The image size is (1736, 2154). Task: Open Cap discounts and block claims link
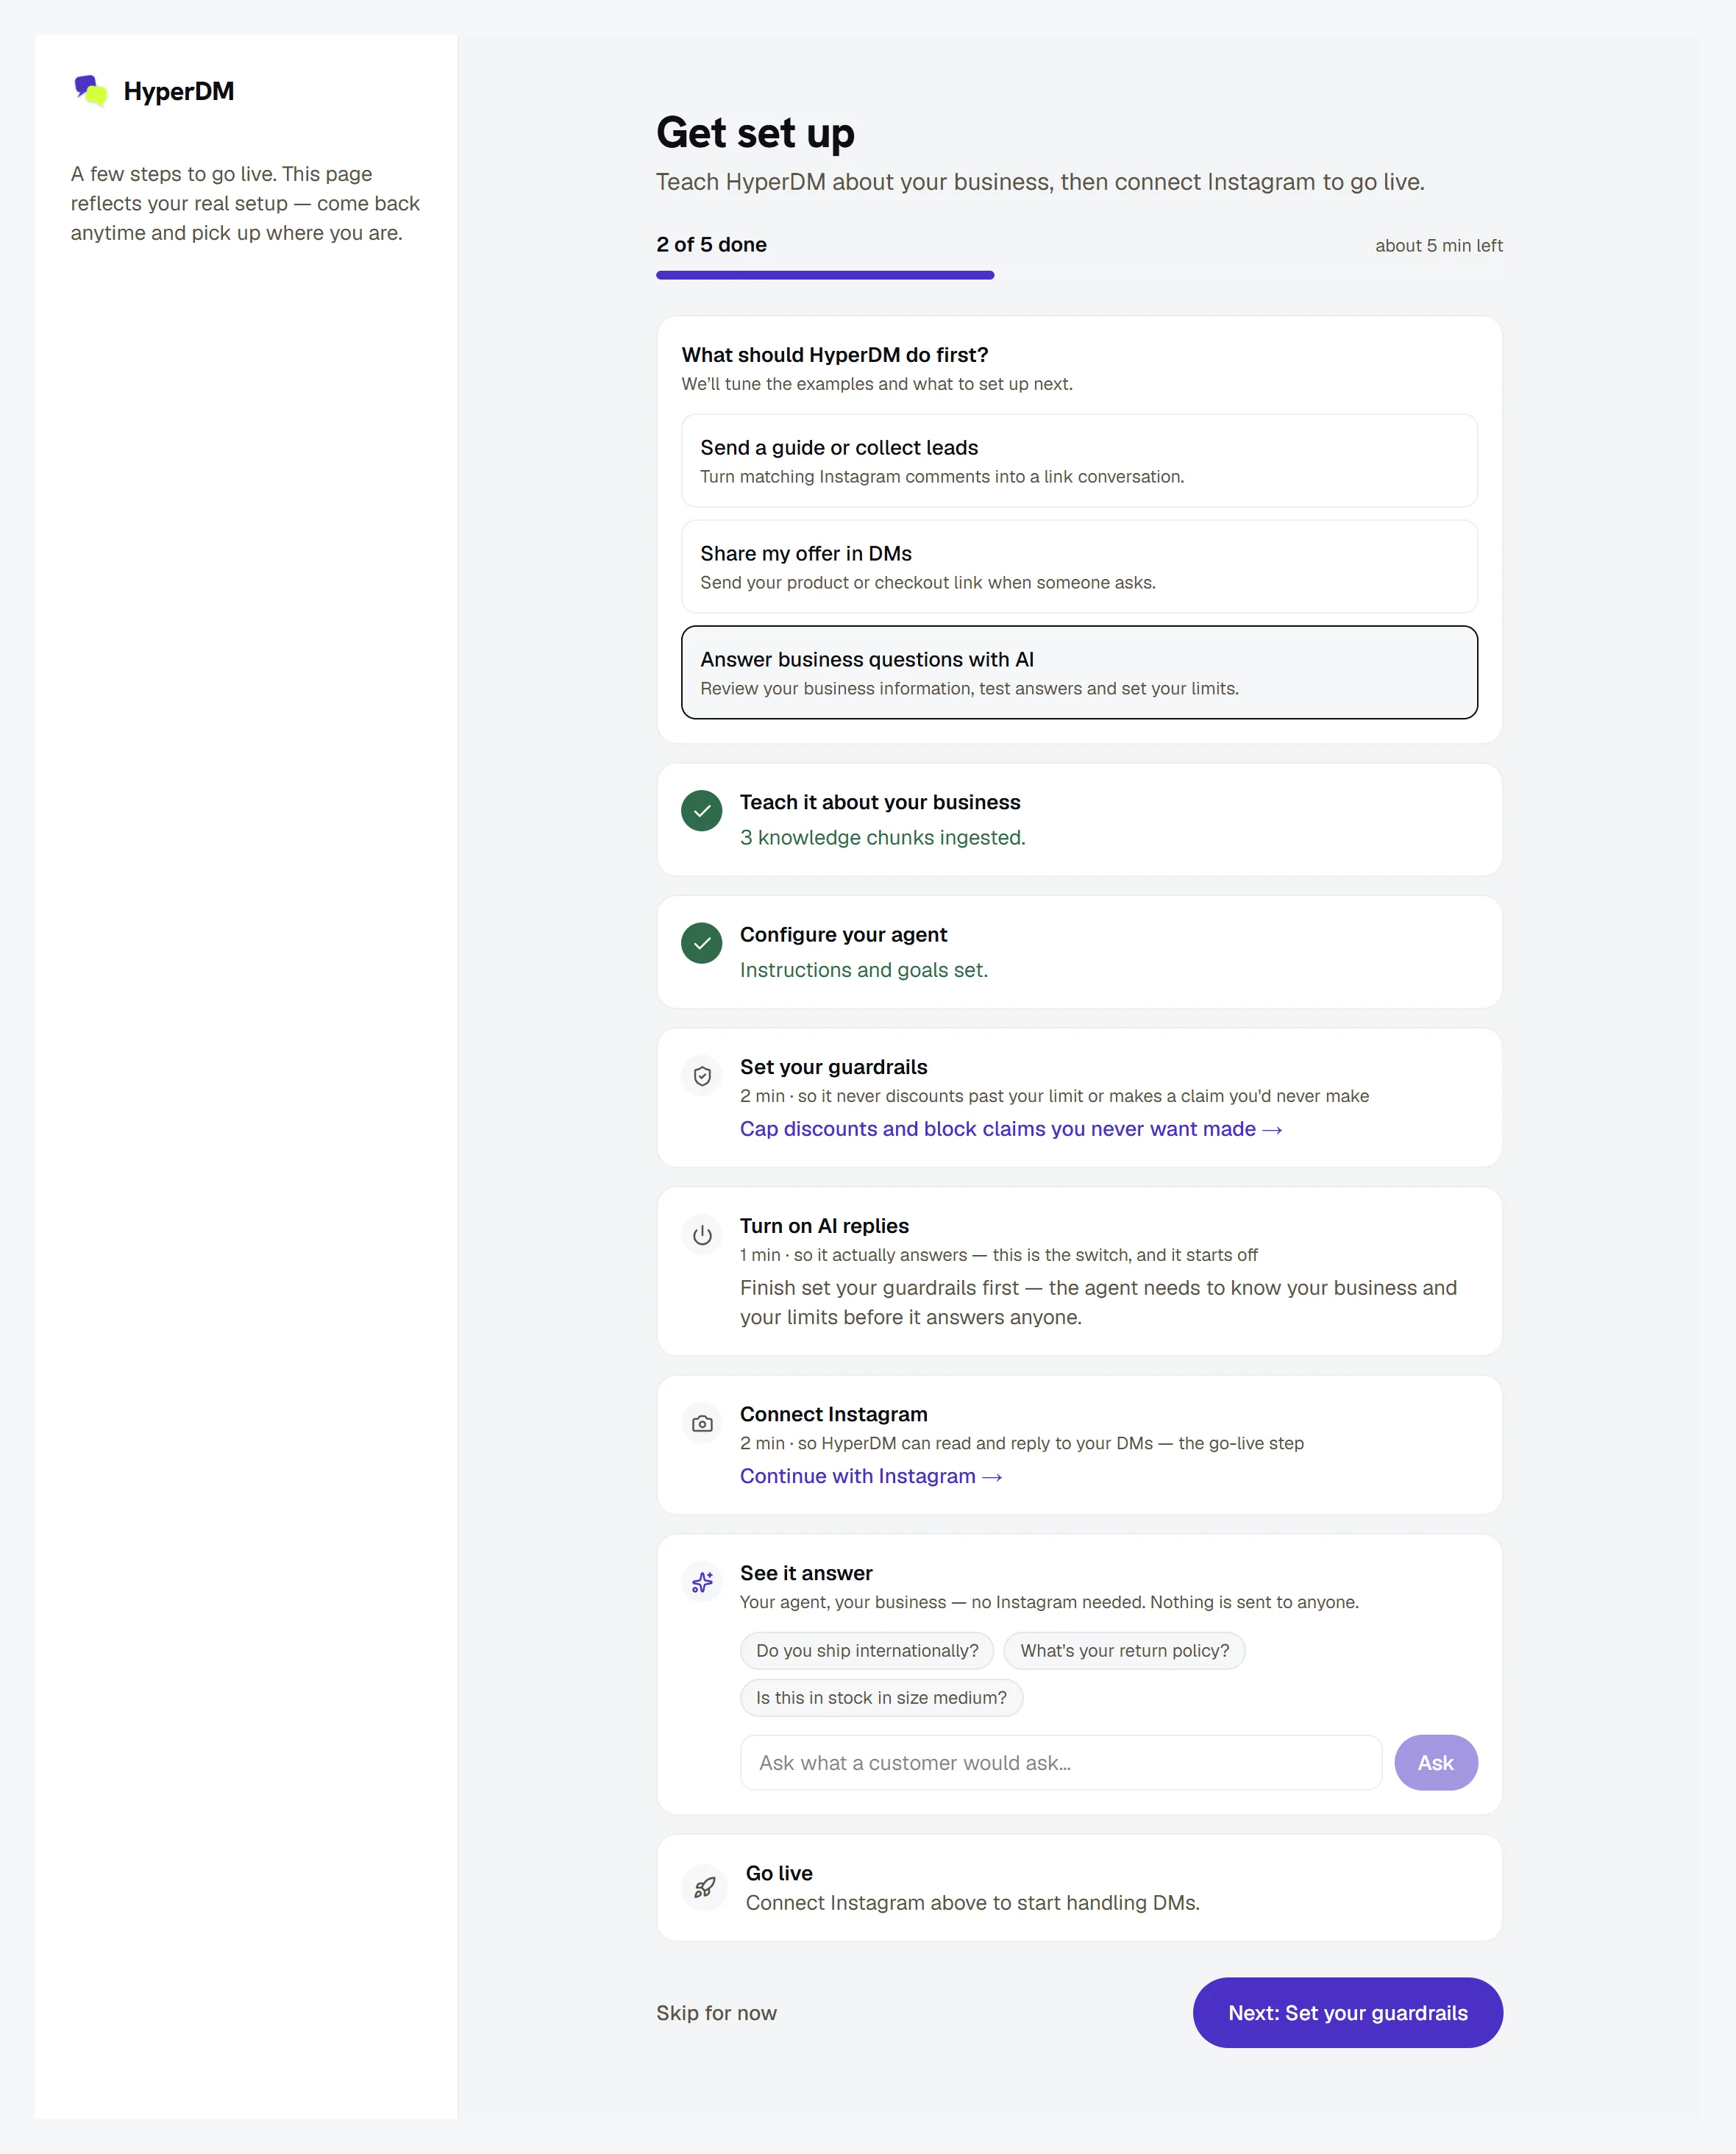pyautogui.click(x=1010, y=1129)
